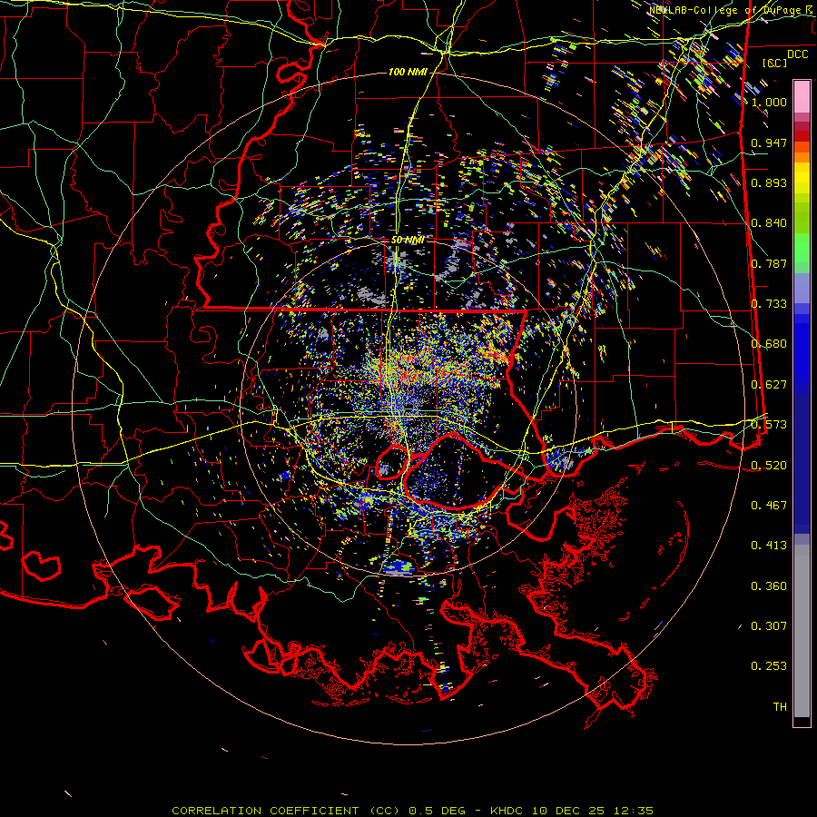Click the TH label at the scale bottom
The width and height of the screenshot is (817, 817).
[x=780, y=706]
